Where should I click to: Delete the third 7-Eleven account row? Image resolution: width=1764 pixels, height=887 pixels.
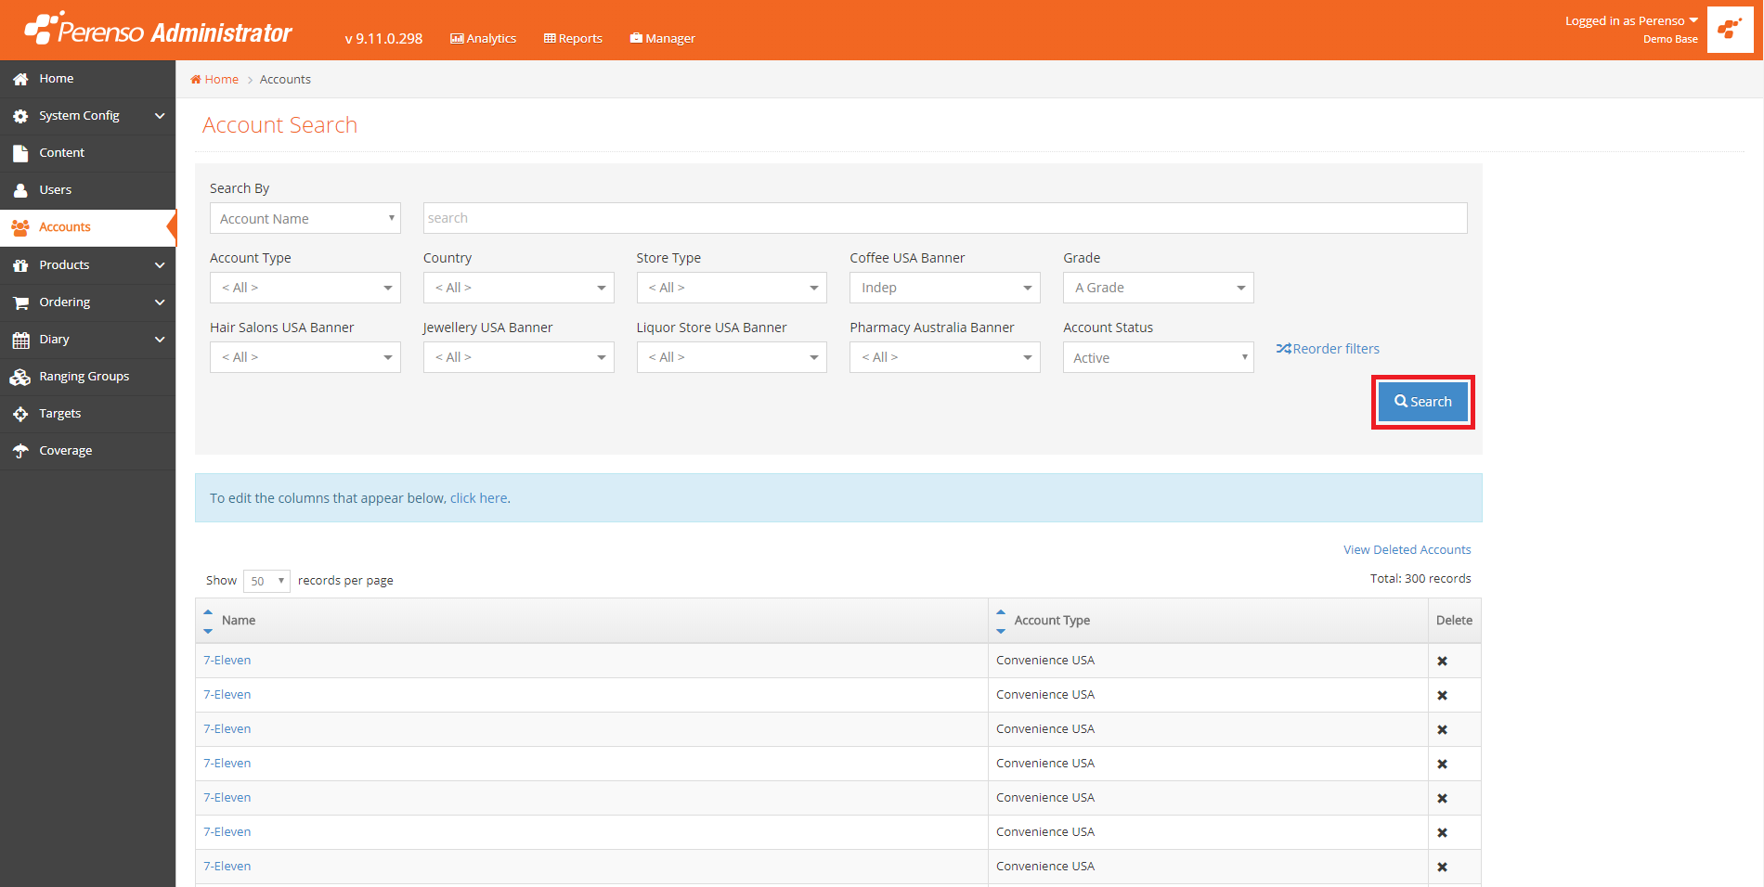coord(1442,730)
